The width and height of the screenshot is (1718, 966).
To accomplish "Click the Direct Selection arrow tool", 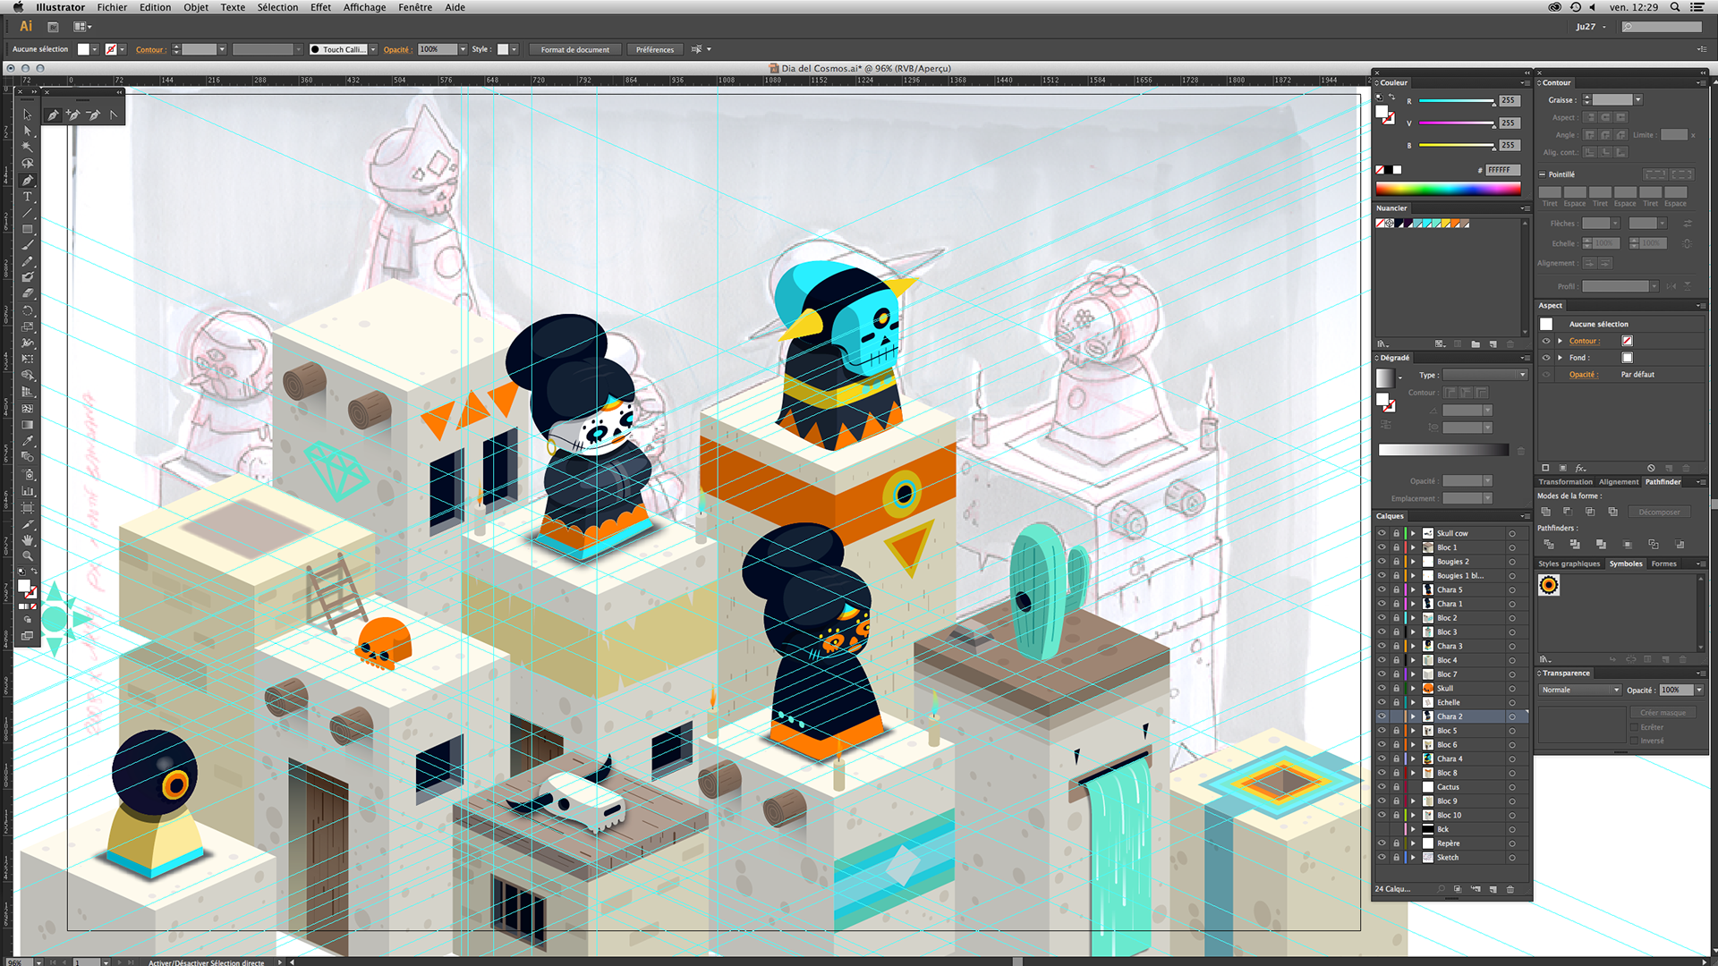I will pyautogui.click(x=28, y=131).
